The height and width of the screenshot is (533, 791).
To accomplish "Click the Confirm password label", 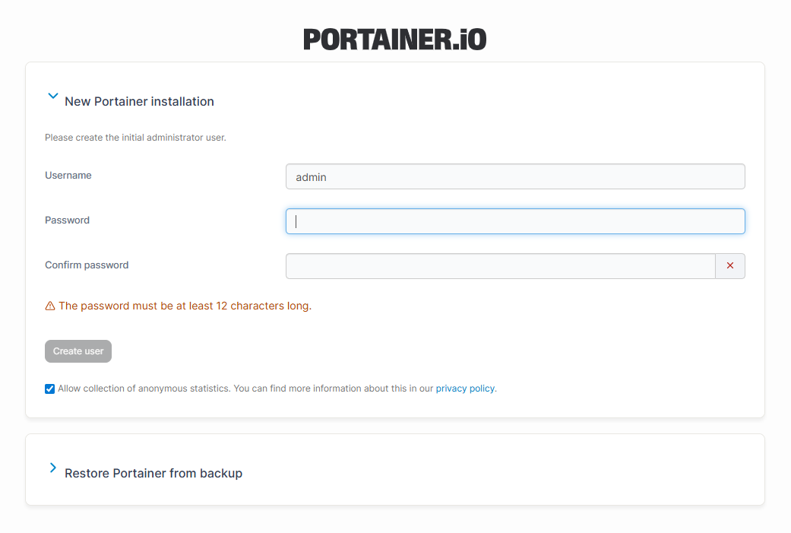I will click(87, 265).
